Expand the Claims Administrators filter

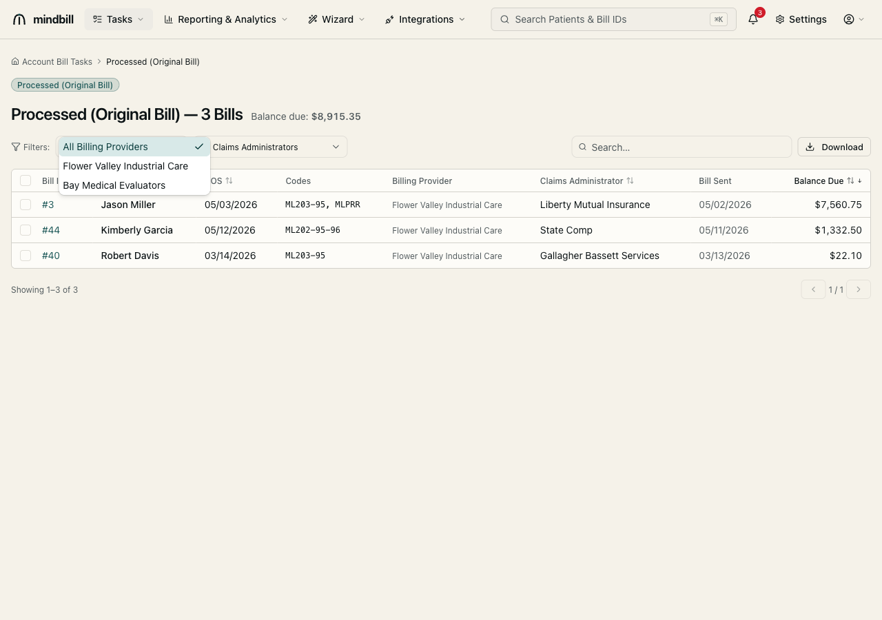click(x=277, y=147)
